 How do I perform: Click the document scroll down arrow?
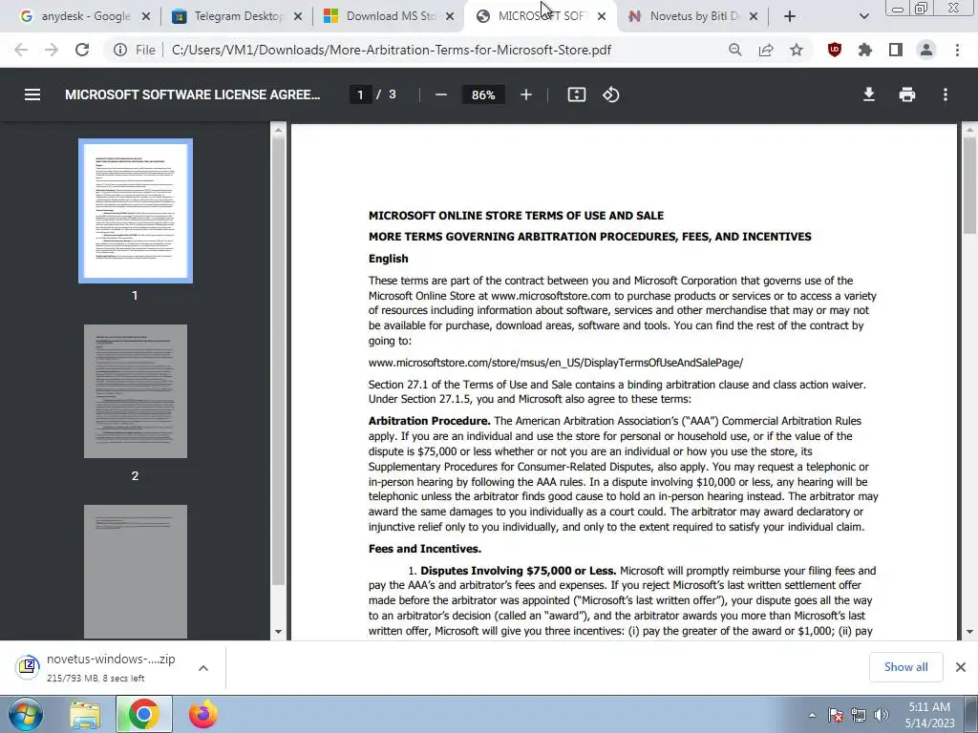tap(969, 632)
